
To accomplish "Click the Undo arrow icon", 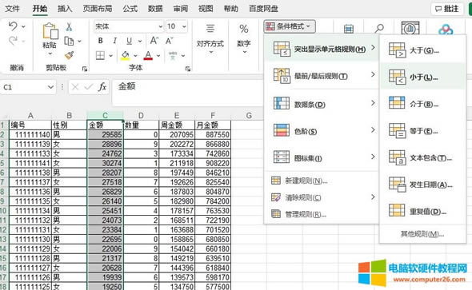I will click(x=13, y=26).
